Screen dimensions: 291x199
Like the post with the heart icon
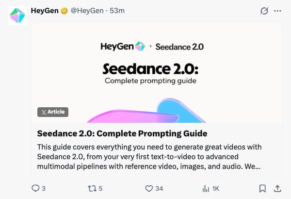[149, 188]
